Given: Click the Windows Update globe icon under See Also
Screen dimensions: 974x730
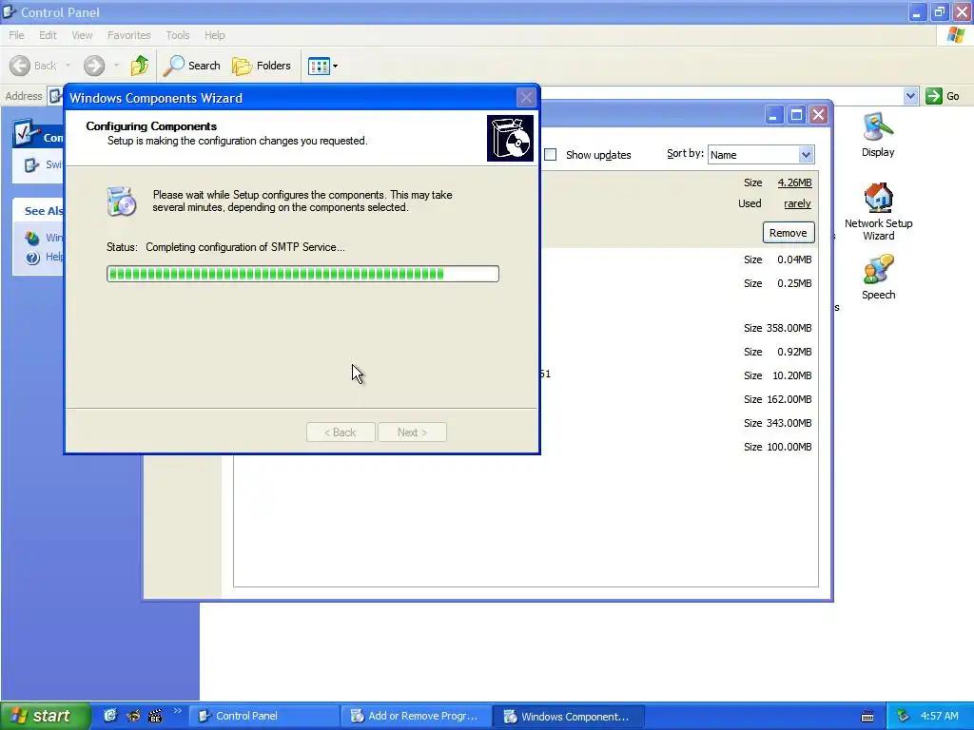Looking at the screenshot, I should click(32, 238).
